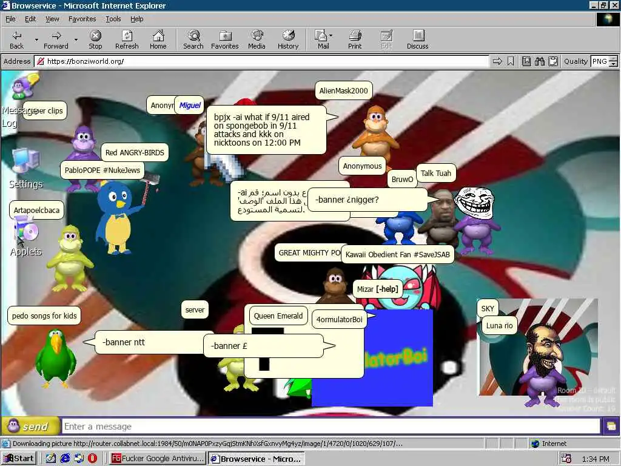Click the Quality stepper down arrow
Image resolution: width=621 pixels, height=466 pixels.
pos(614,64)
